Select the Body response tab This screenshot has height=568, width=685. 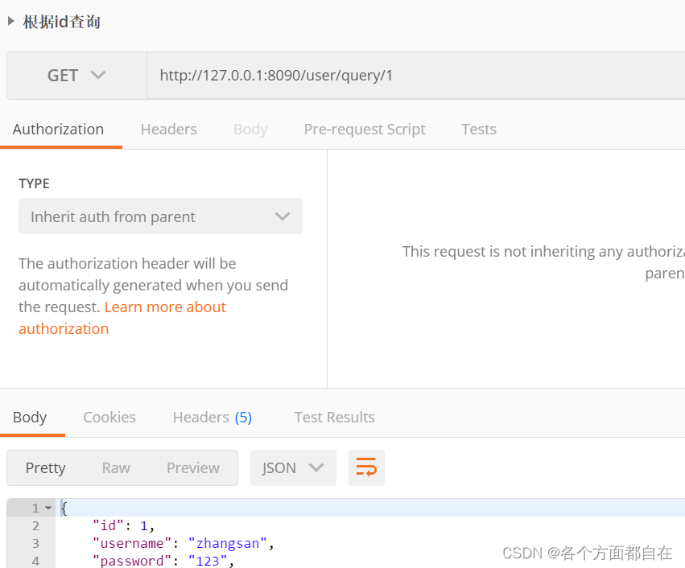pos(30,417)
